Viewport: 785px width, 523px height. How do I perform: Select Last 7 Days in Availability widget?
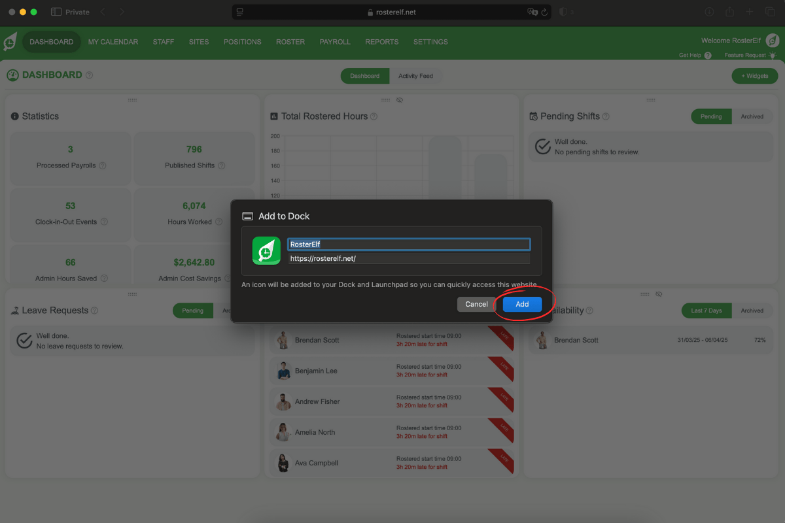point(706,311)
